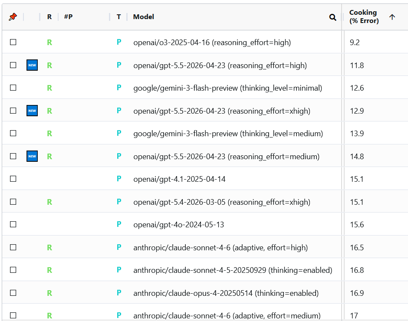Tick checkbox for claude-sonnet-4-6 effort=high row

pyautogui.click(x=13, y=247)
